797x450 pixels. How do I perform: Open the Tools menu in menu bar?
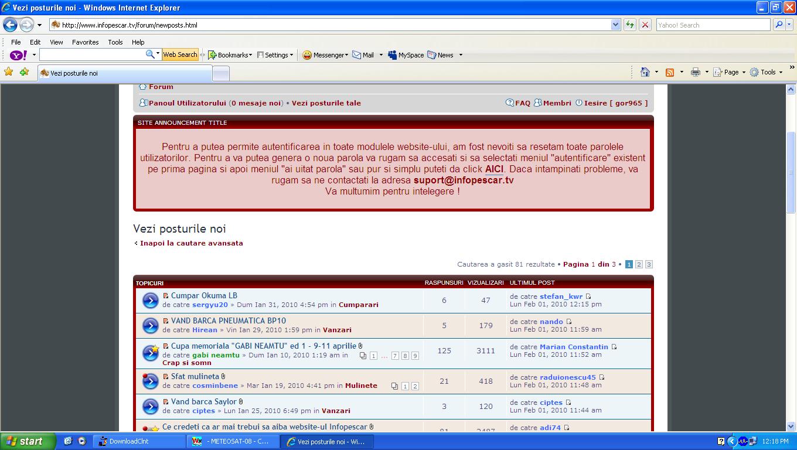tap(115, 42)
